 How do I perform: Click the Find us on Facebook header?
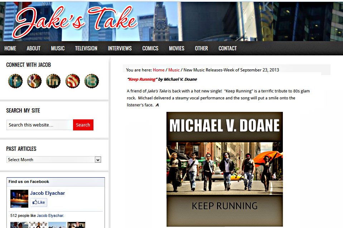29,182
